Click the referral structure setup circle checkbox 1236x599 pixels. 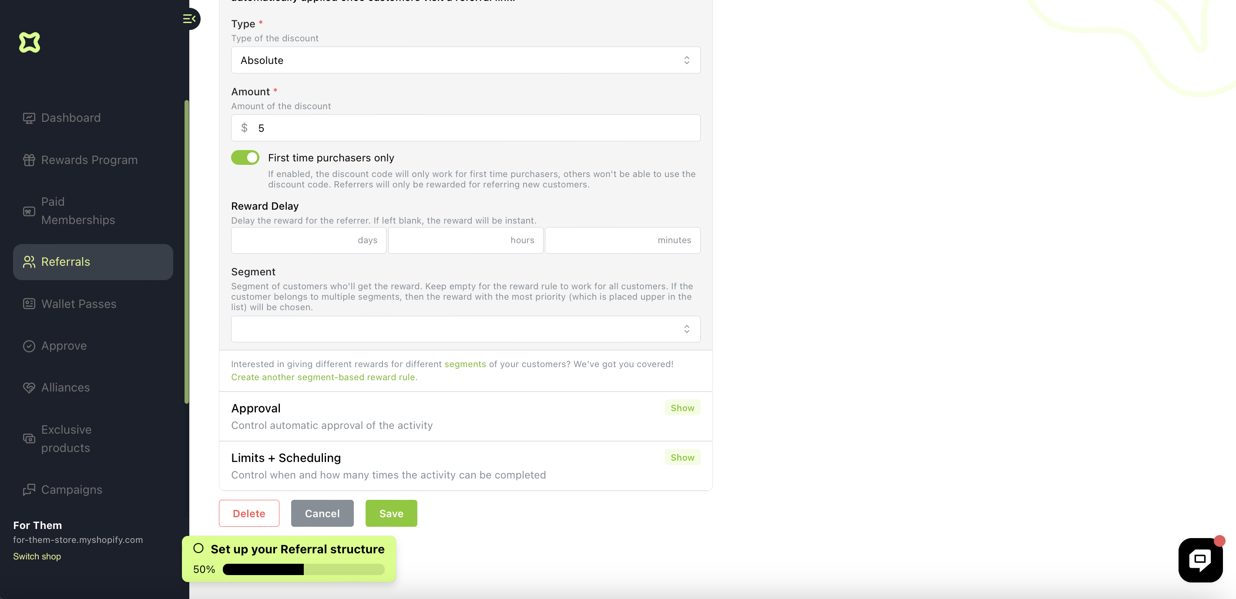[198, 549]
